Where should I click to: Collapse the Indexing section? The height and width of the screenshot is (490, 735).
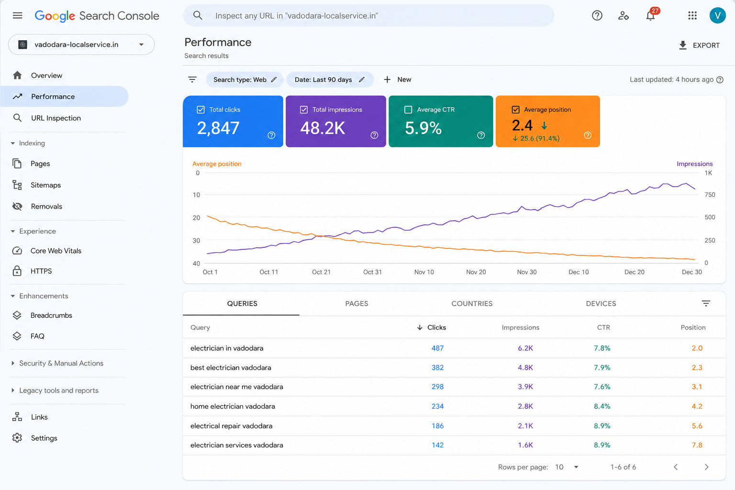click(13, 143)
